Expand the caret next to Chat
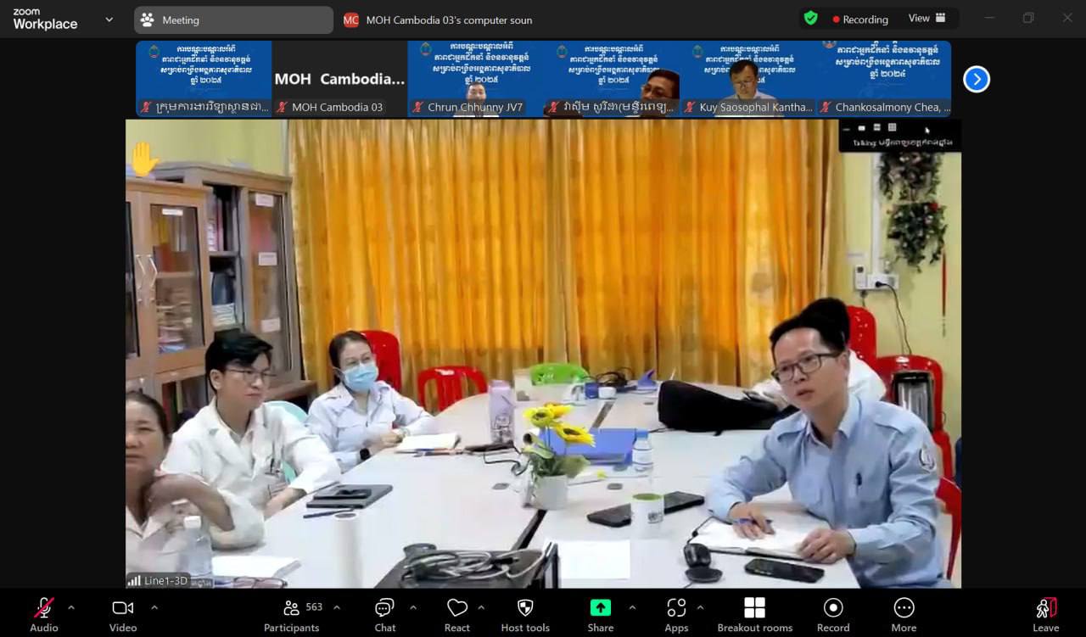Image resolution: width=1086 pixels, height=637 pixels. 413,607
